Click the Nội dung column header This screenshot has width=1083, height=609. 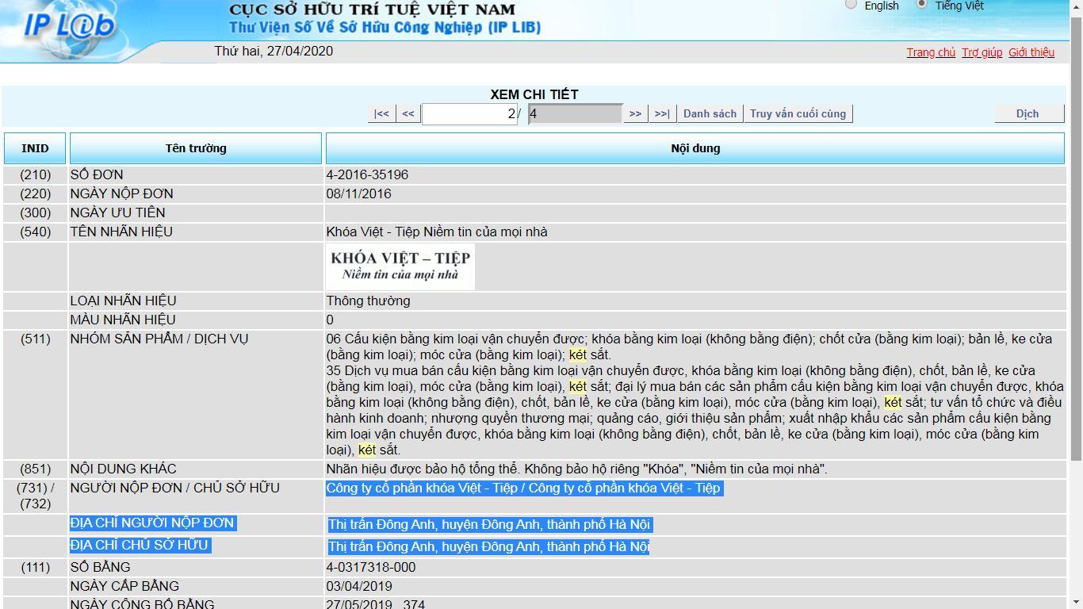[x=695, y=148]
